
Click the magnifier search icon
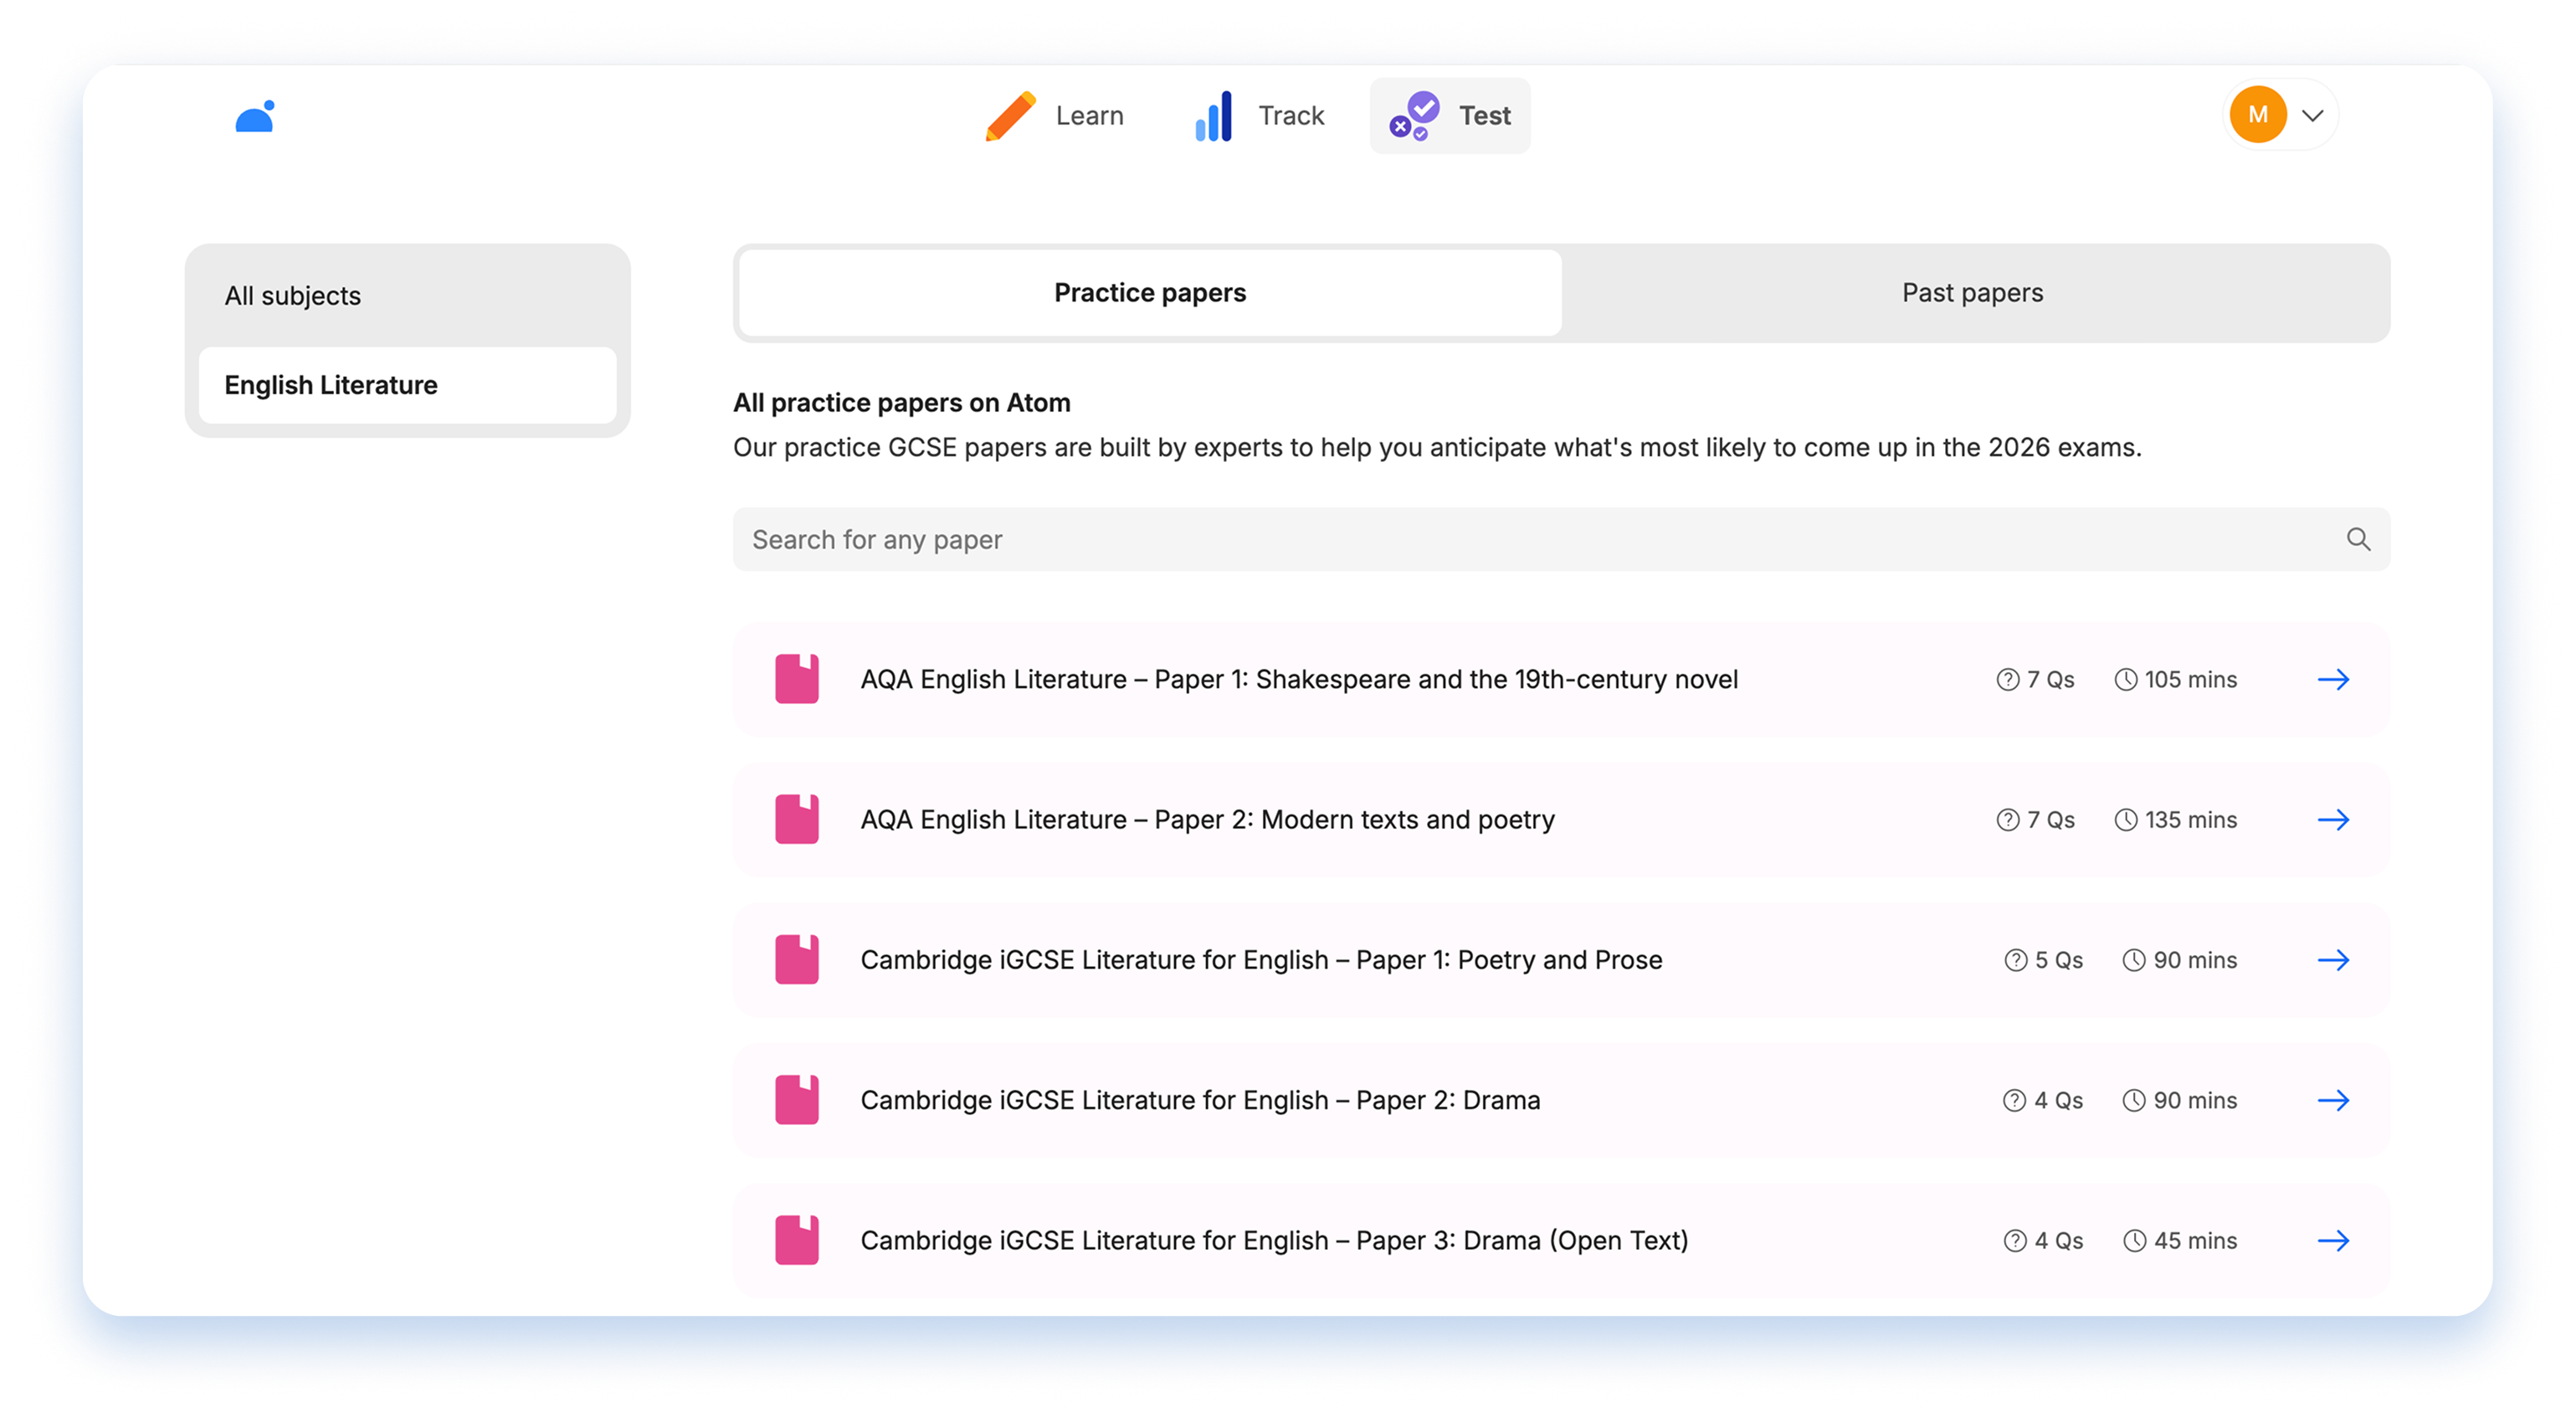coord(2358,540)
